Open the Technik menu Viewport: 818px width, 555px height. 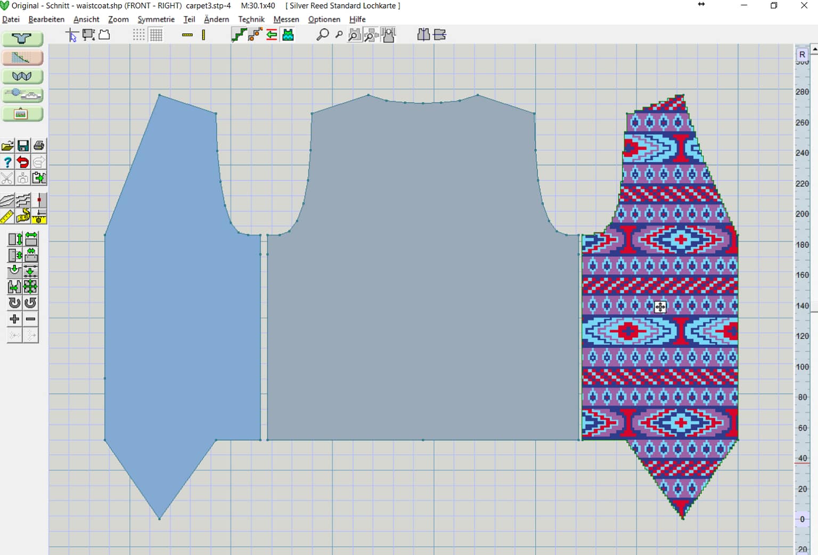point(251,19)
